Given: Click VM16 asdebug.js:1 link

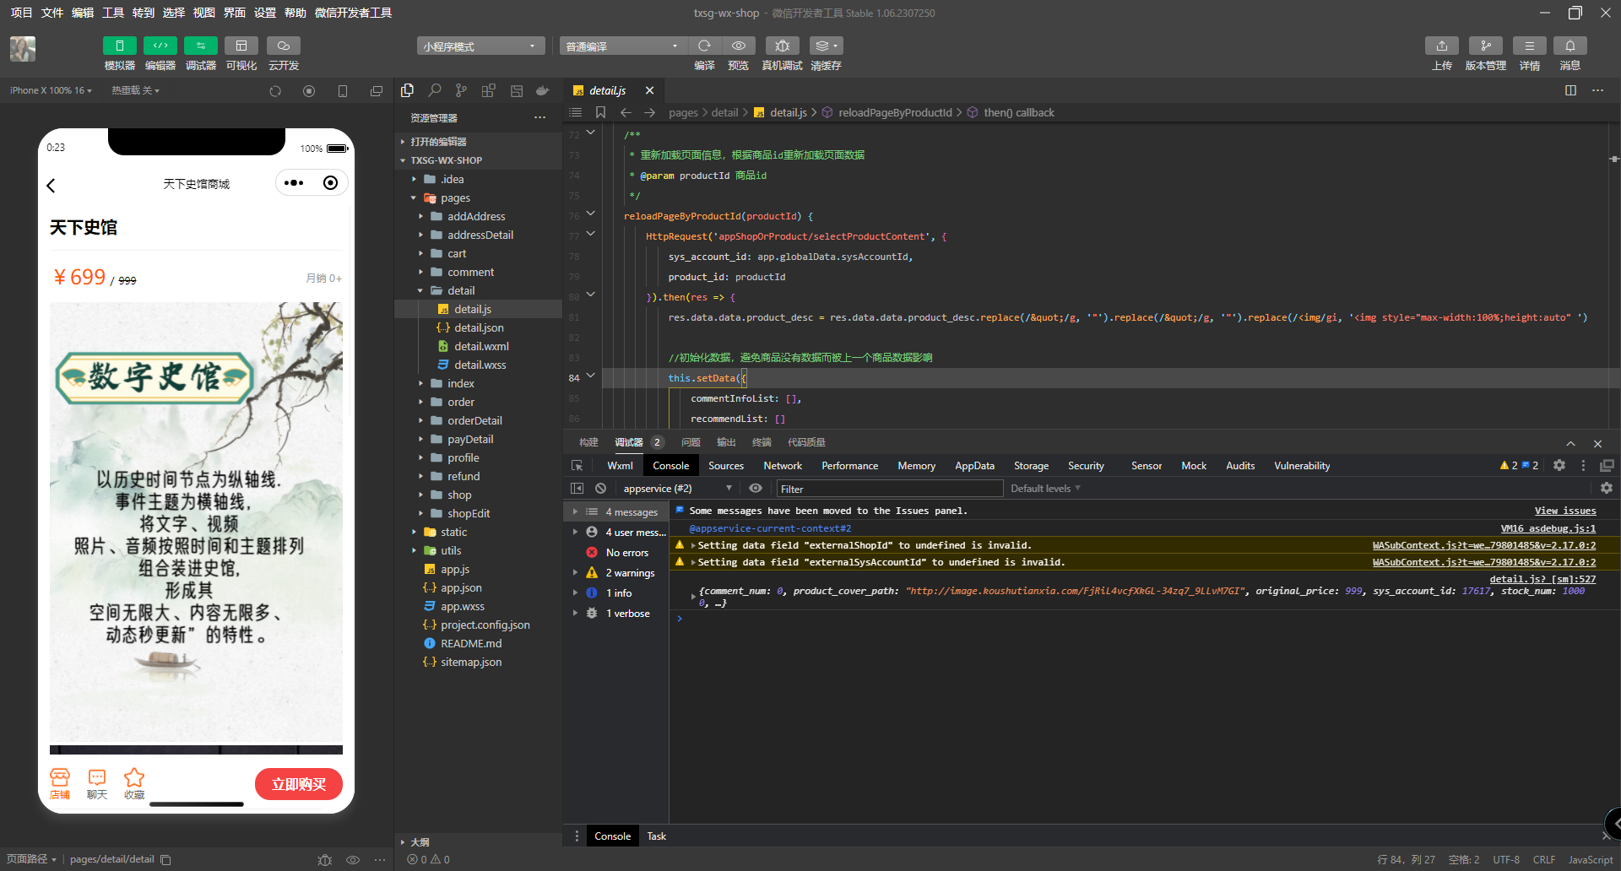Looking at the screenshot, I should click(x=1548, y=528).
